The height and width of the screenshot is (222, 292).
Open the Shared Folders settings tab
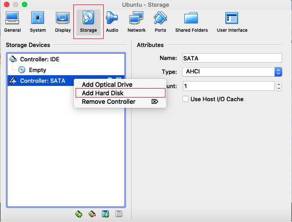[191, 22]
